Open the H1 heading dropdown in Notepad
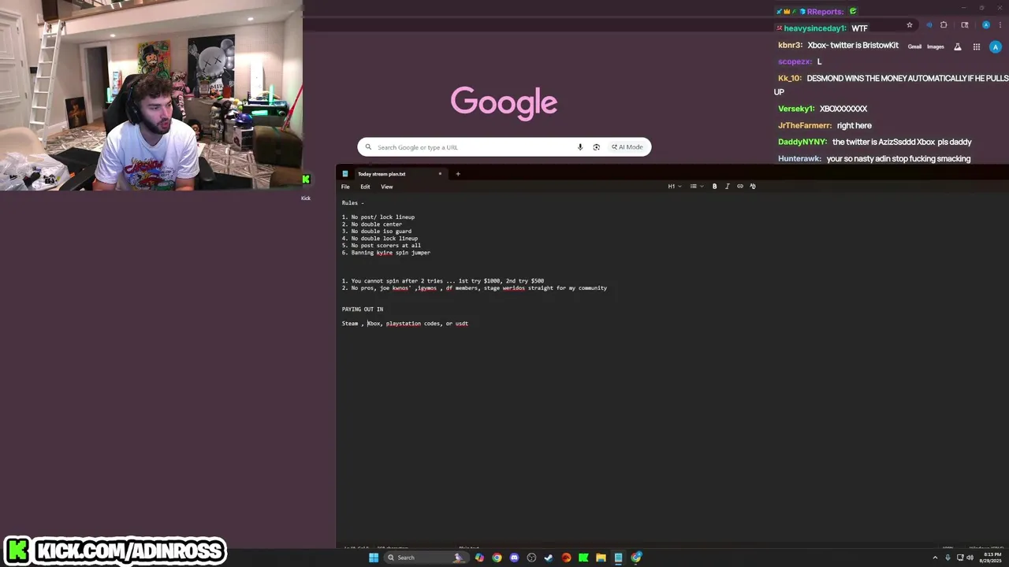 coord(675,187)
